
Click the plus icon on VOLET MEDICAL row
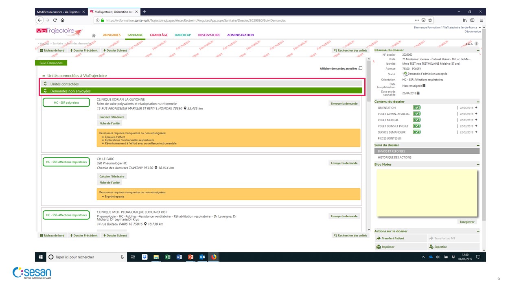pos(476,120)
